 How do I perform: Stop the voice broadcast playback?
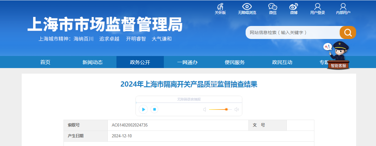click(x=155, y=109)
